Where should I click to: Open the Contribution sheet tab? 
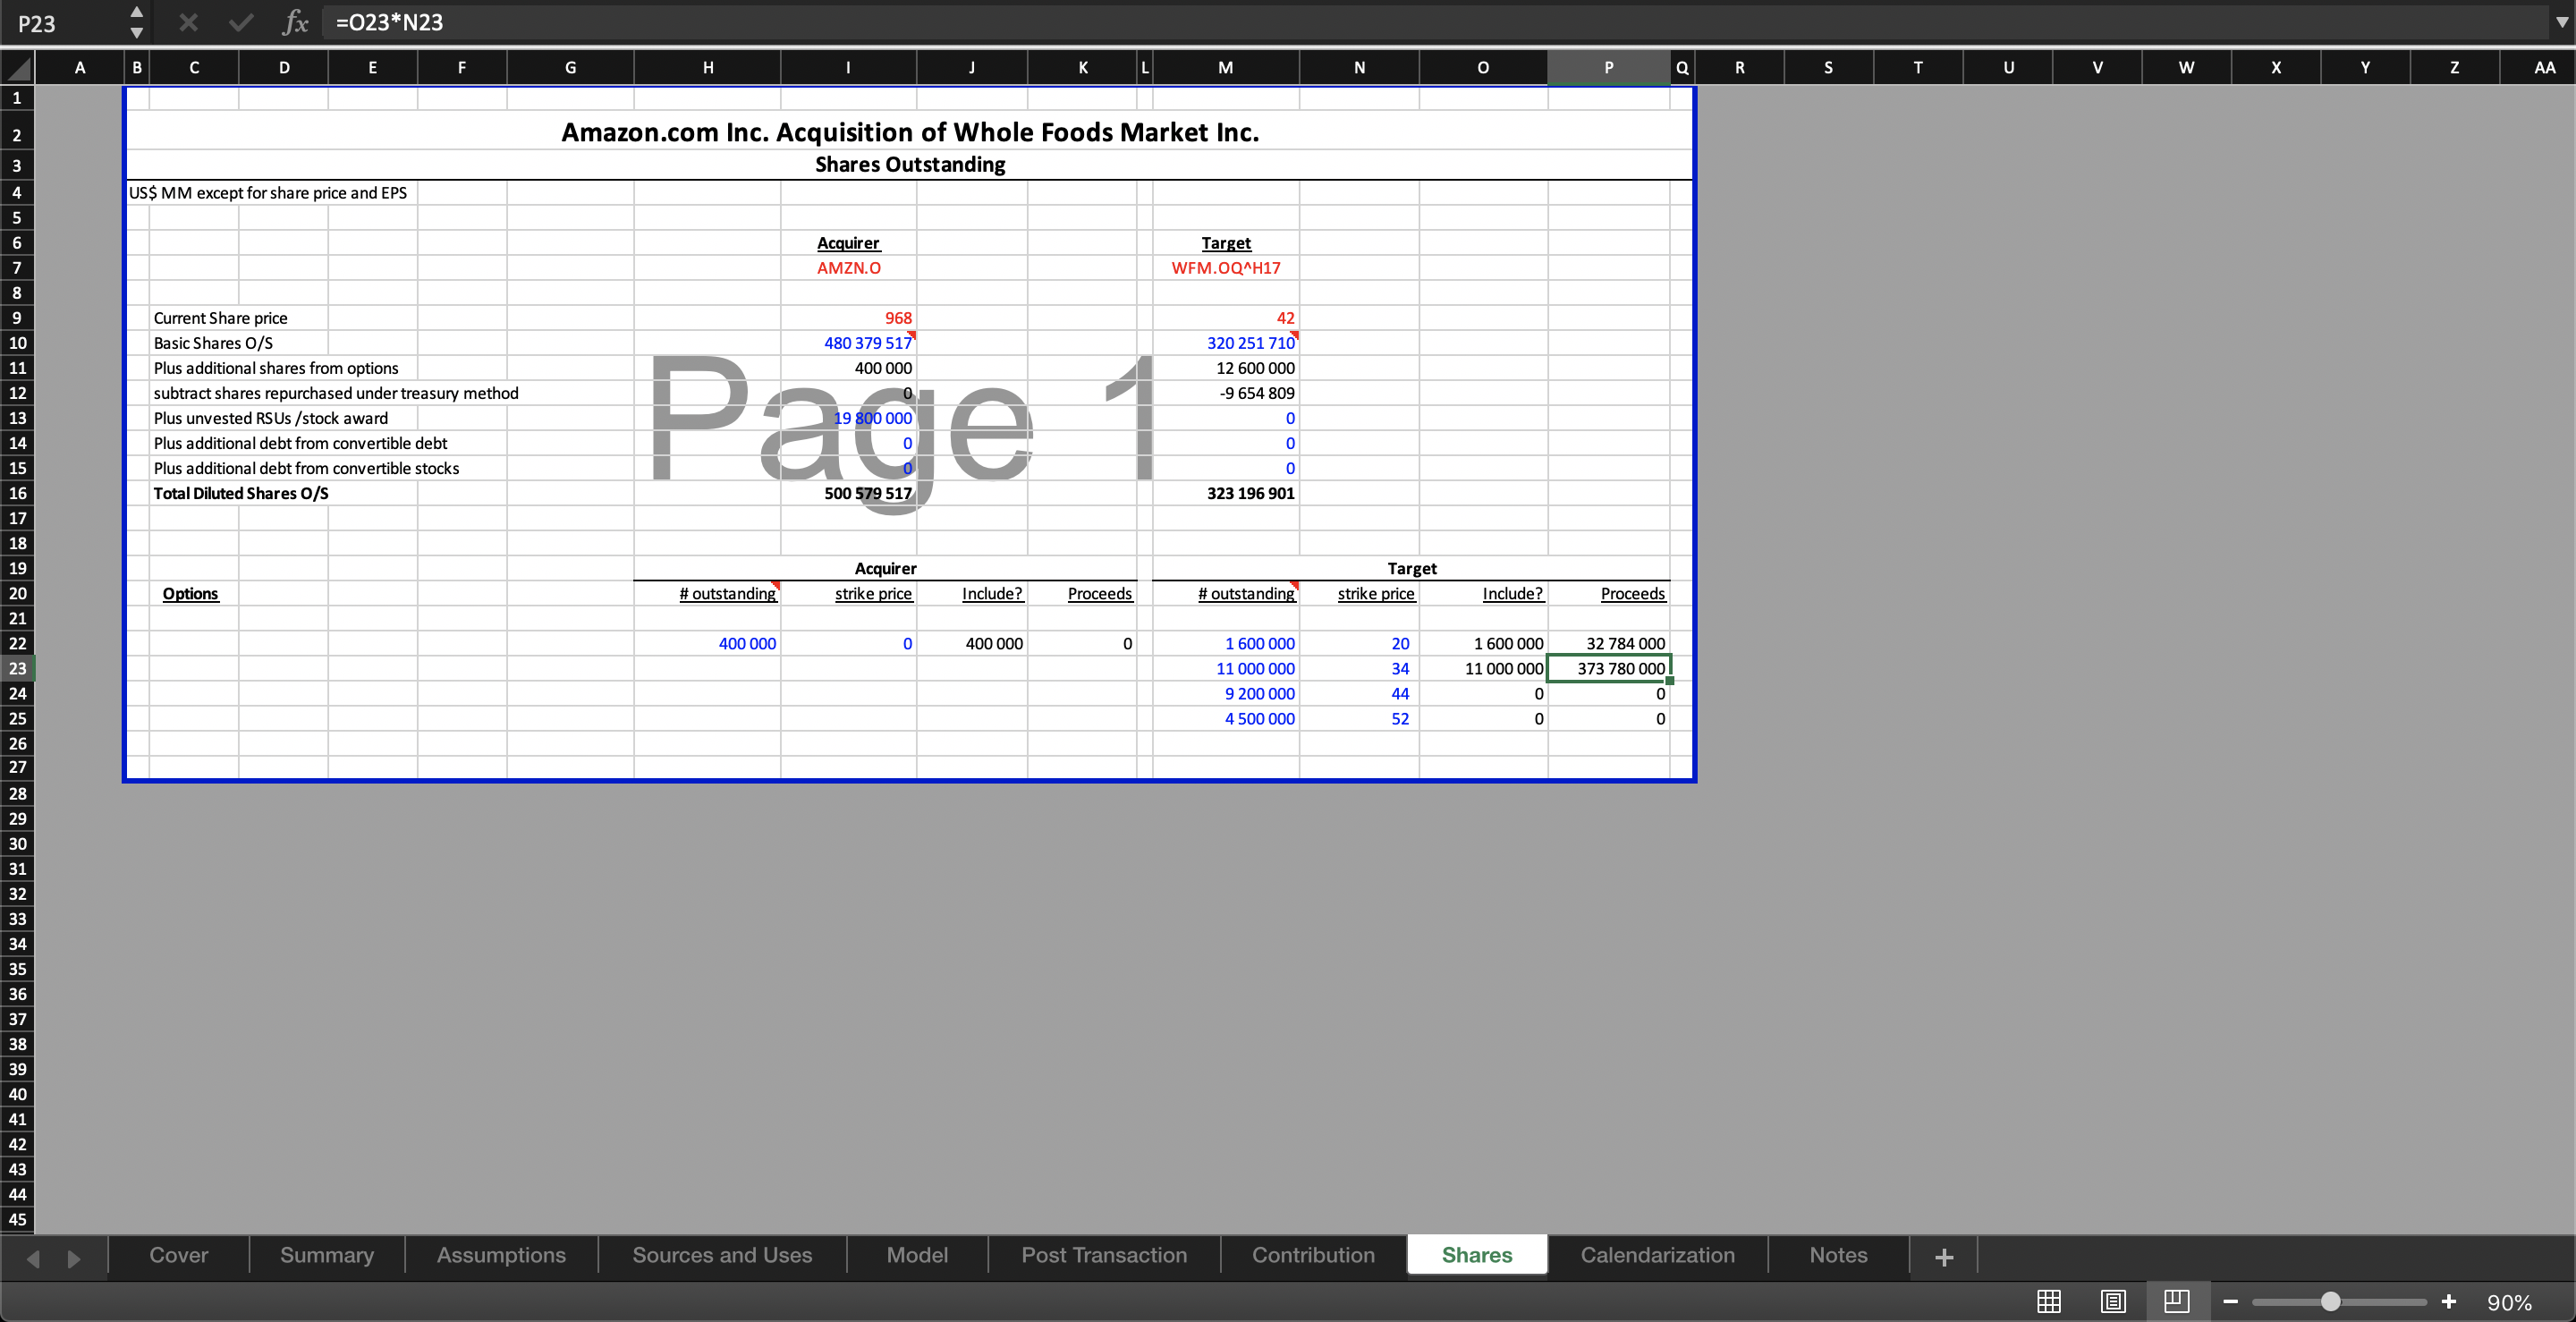click(x=1313, y=1255)
